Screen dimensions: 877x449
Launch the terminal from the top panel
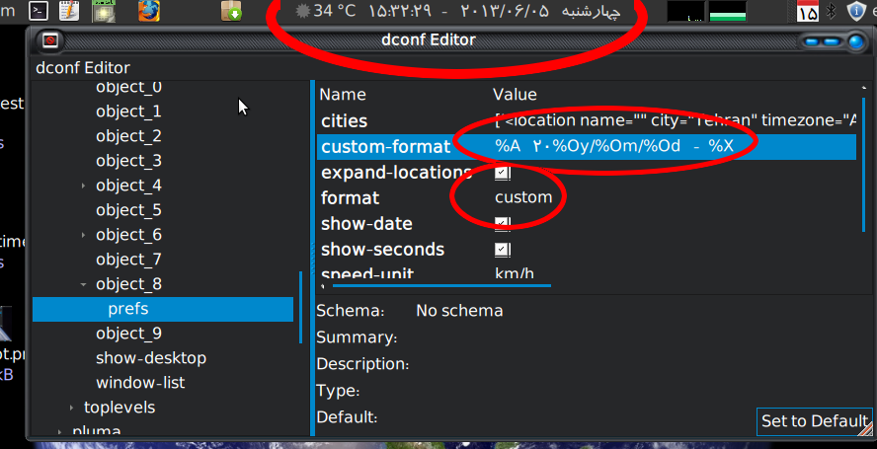39,10
